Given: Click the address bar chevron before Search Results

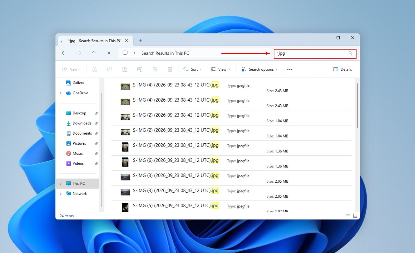Looking at the screenshot, I should [135, 53].
